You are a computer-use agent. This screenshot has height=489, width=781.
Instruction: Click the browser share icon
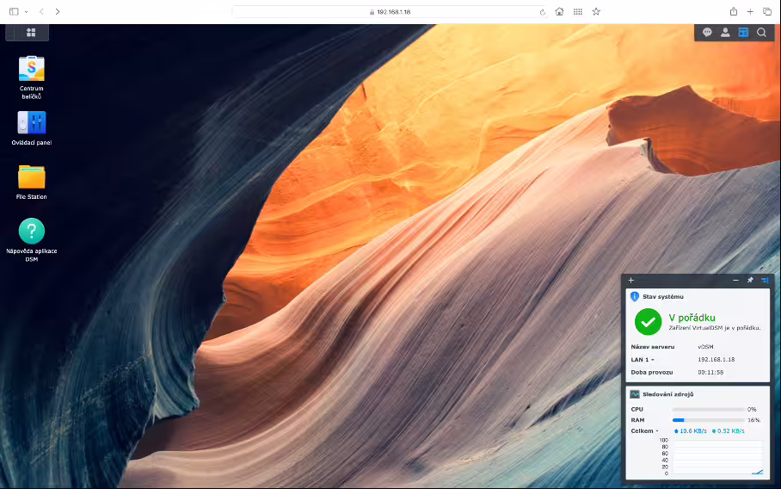(x=734, y=11)
